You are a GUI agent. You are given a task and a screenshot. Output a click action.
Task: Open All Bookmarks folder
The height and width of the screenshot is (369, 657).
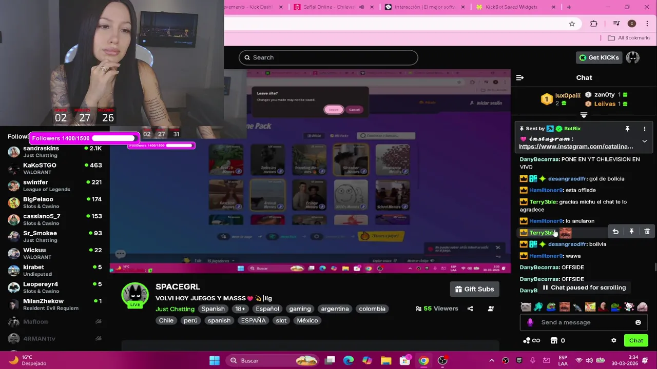pos(629,38)
